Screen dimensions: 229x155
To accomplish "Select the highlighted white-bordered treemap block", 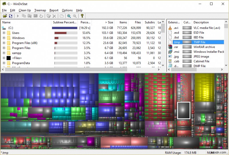I will click(183, 110).
